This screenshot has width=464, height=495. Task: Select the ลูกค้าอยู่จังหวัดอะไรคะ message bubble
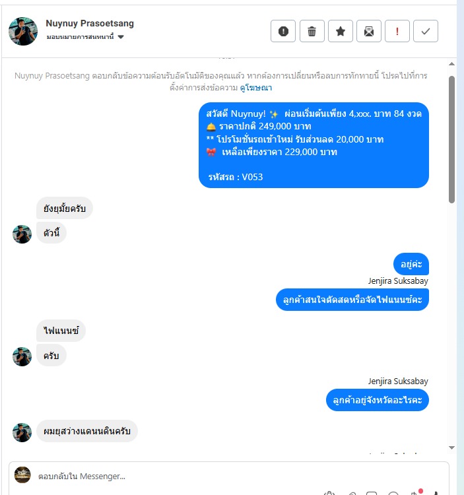pyautogui.click(x=377, y=400)
